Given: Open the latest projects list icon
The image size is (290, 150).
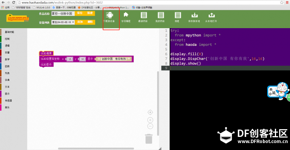Looking at the screenshot, I should 144,15.
